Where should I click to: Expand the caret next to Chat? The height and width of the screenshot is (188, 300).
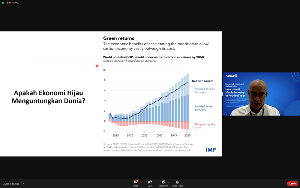coord(141,182)
